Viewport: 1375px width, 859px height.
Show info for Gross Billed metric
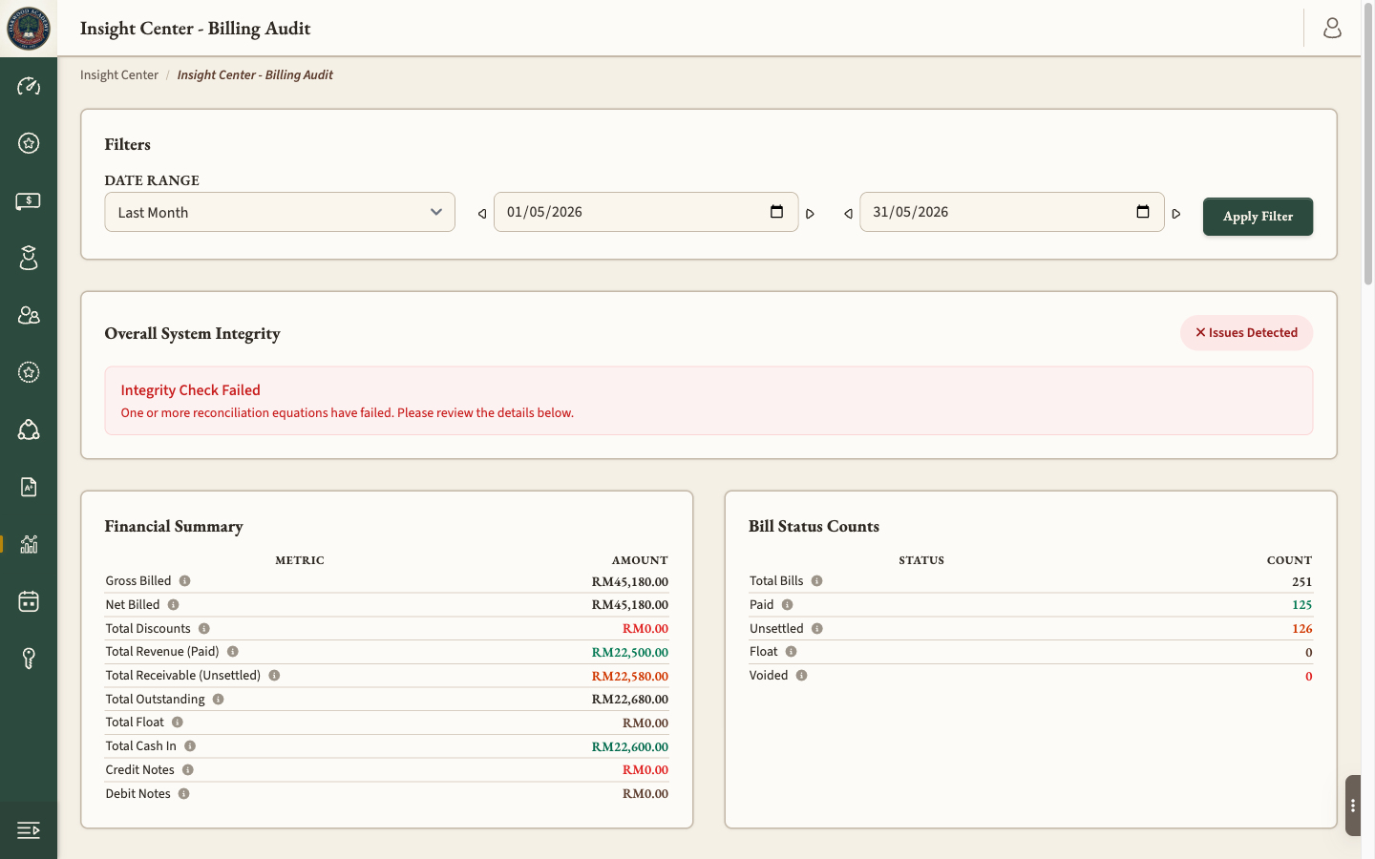tap(185, 581)
